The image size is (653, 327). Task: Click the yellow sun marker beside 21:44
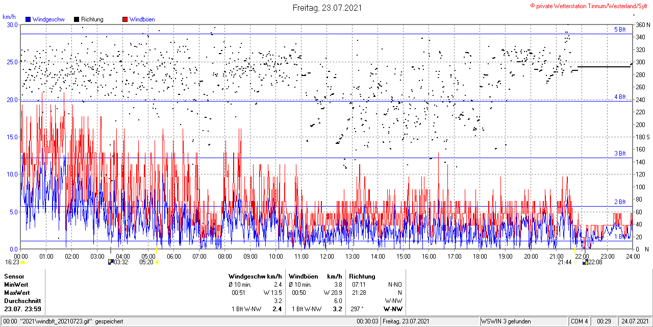(575, 262)
